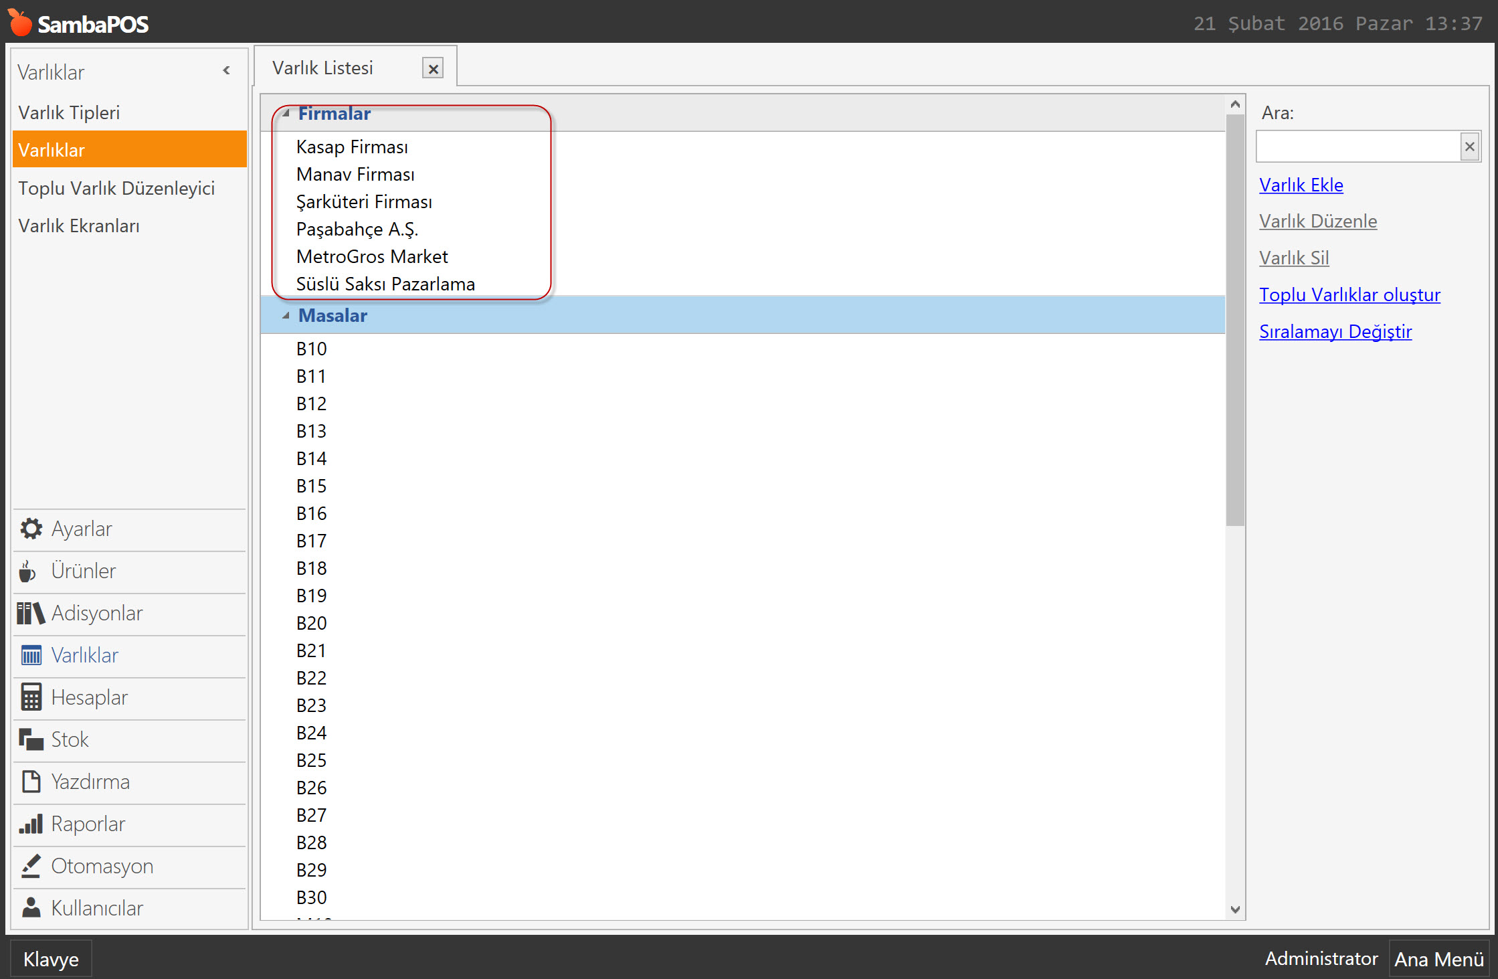Select Varlık Tipleri menu item
Screen dimensions: 1498x979
click(129, 112)
